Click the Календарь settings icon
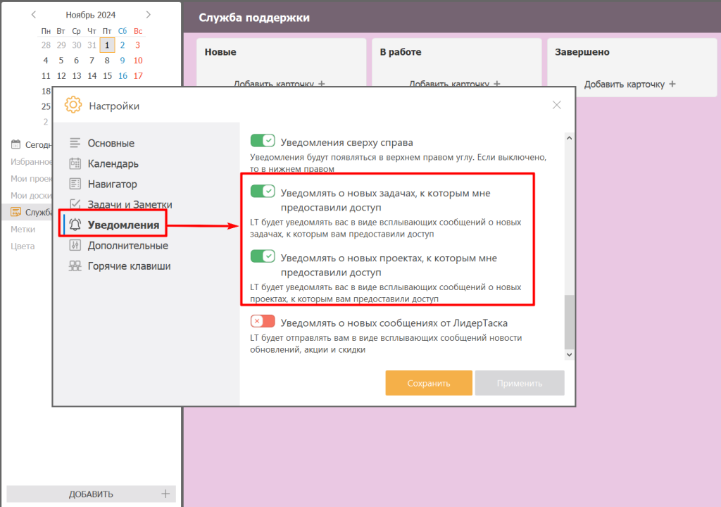The height and width of the screenshot is (507, 721). click(75, 163)
